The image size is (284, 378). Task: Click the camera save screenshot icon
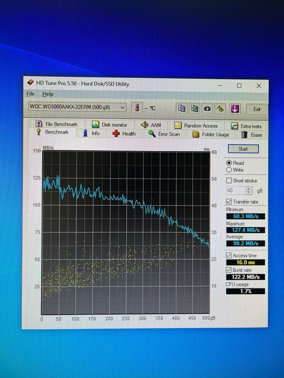(207, 109)
